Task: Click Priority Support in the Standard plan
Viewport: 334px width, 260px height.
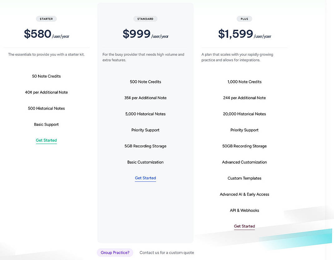Action: coord(145,130)
